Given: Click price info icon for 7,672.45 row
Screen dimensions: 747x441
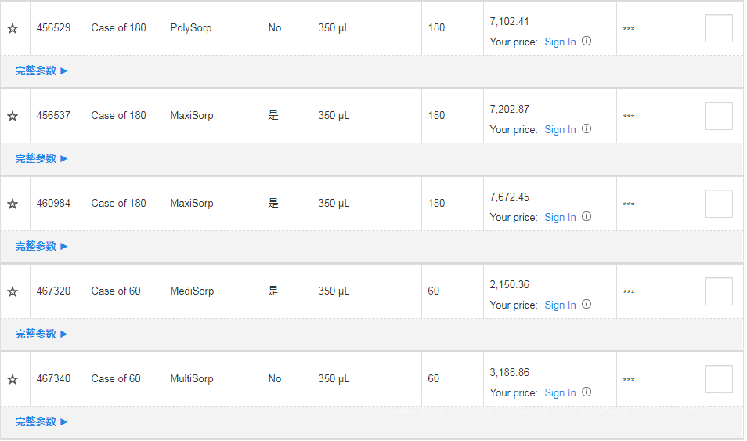Looking at the screenshot, I should pyautogui.click(x=586, y=217).
